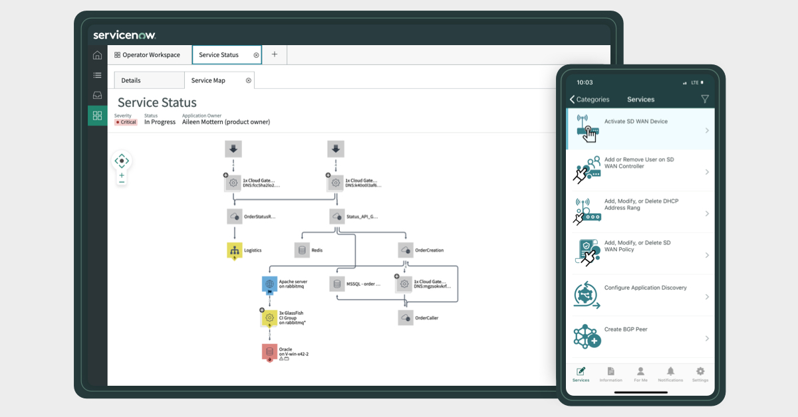Go back to Categories
Screen dimensions: 798x417
[589, 100]
